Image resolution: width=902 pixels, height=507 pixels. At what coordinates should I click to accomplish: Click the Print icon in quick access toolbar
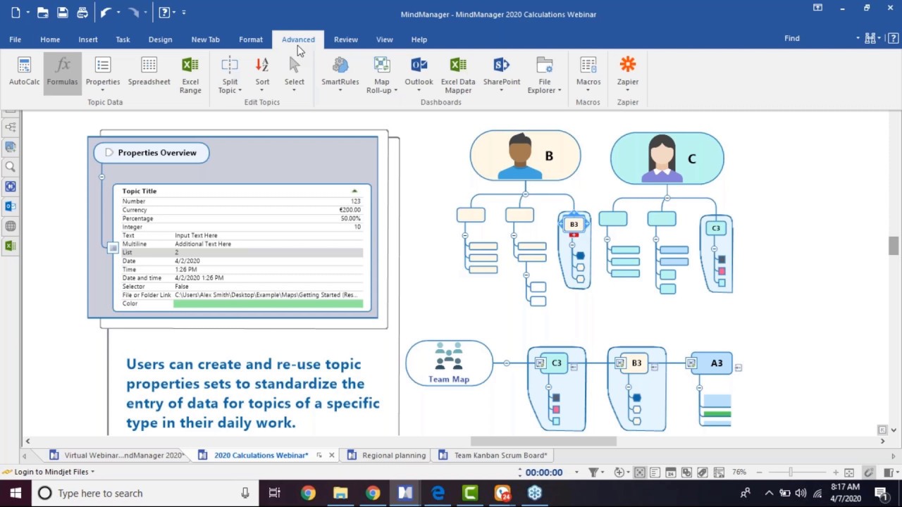82,12
